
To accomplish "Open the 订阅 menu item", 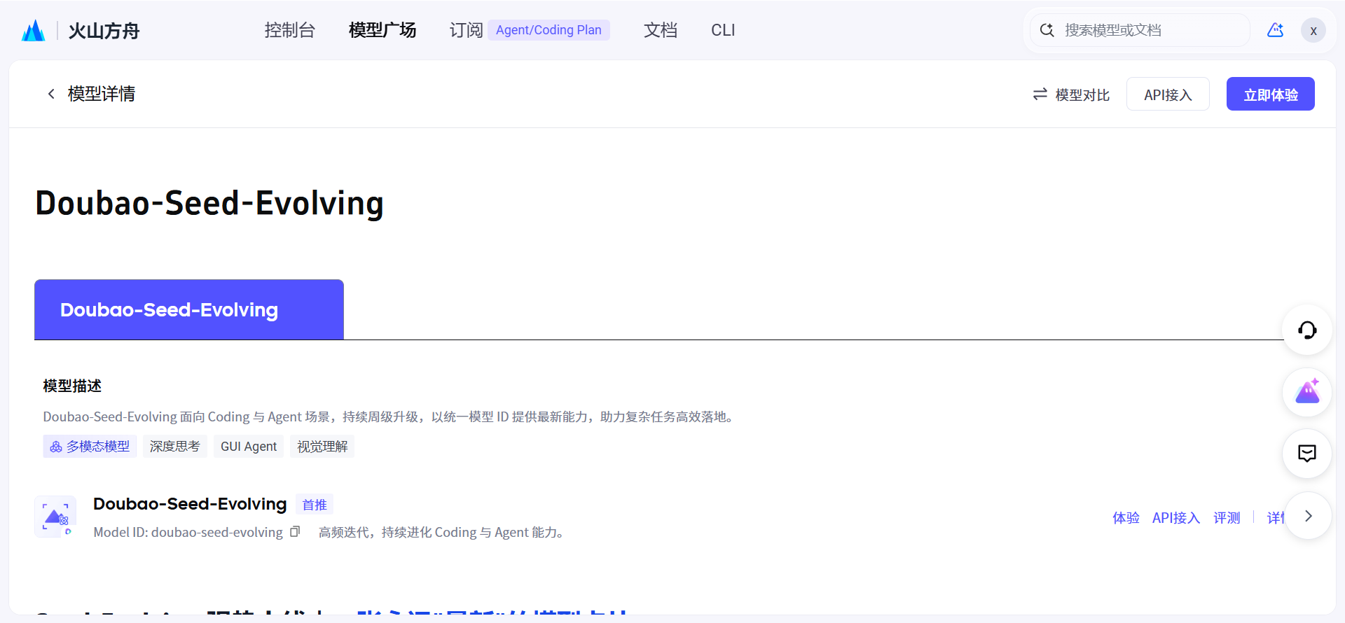I will [467, 30].
